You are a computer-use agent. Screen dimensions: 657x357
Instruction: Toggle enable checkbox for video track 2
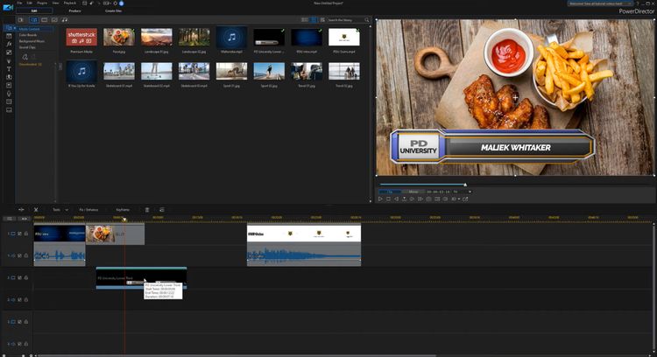[19, 277]
